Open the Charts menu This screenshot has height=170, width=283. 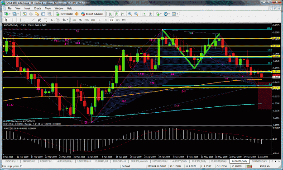pyautogui.click(x=38, y=8)
